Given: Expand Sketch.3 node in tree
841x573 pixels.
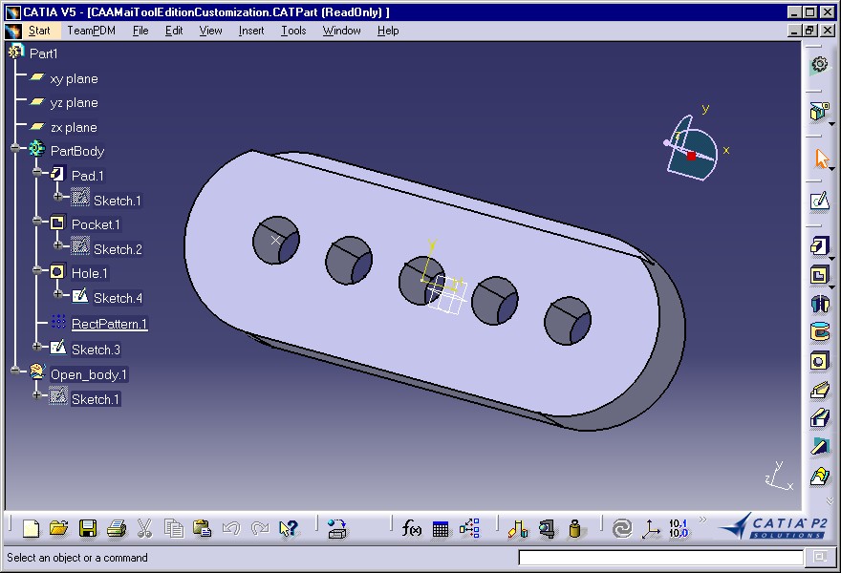Looking at the screenshot, I should [x=36, y=347].
